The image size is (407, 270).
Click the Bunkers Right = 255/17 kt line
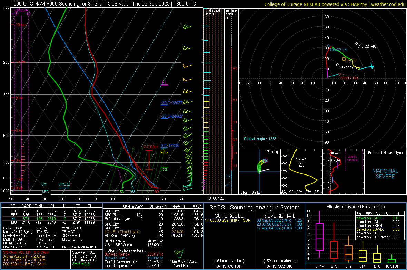(134, 254)
